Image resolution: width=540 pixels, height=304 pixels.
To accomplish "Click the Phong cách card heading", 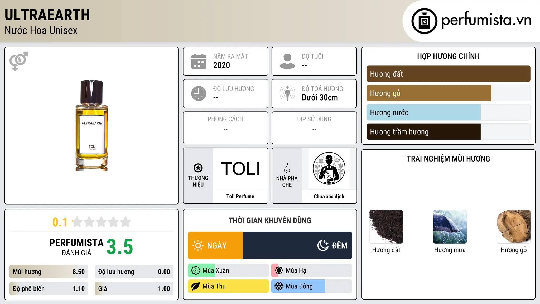I will click(225, 119).
